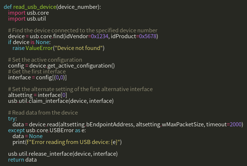This screenshot has width=247, height=166.
Task: Click the device_number parameter
Action: pyautogui.click(x=78, y=7)
